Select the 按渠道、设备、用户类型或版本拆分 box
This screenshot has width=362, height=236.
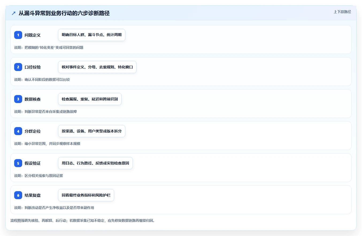92,131
